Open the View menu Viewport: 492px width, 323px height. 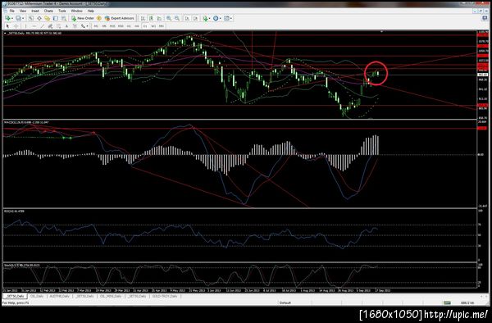tap(23, 11)
